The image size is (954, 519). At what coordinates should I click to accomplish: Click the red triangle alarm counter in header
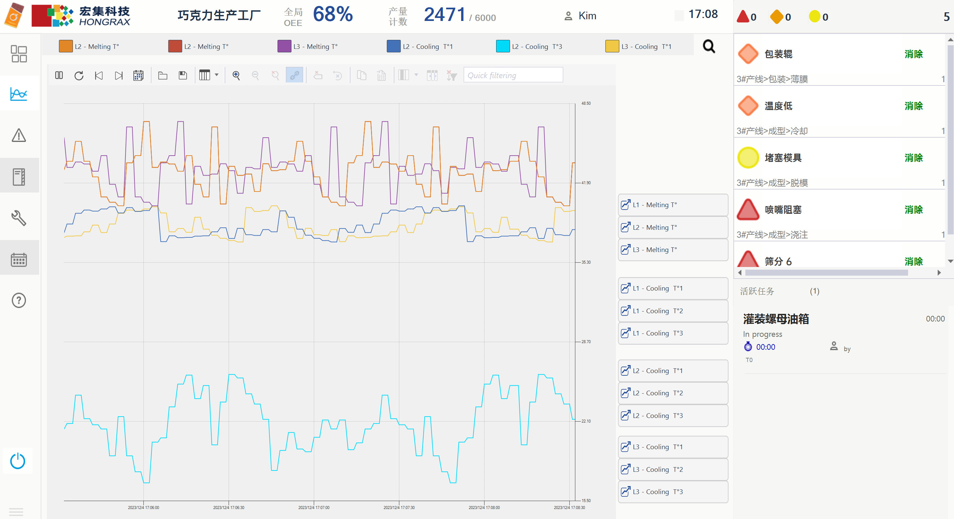point(746,17)
